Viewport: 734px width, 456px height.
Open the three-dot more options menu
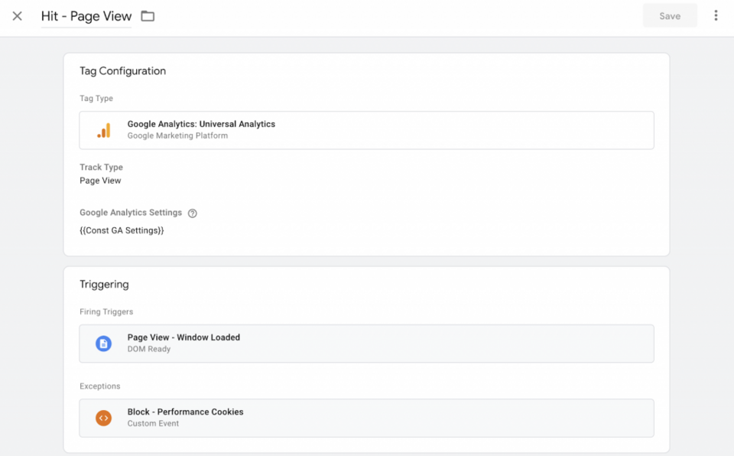coord(716,15)
